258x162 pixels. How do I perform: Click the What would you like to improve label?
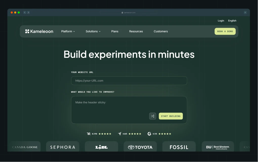click(x=93, y=92)
